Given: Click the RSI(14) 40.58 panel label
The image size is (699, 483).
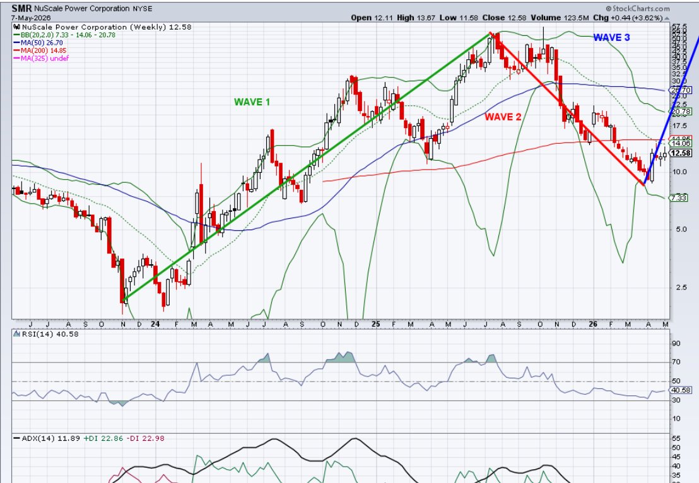Looking at the screenshot, I should click(50, 334).
